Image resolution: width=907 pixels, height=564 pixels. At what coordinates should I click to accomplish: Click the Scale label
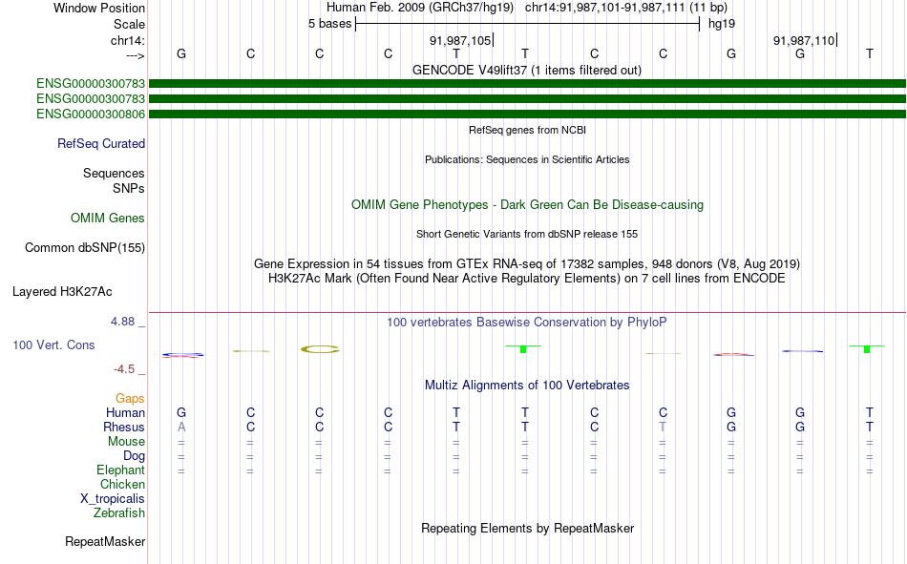point(129,24)
